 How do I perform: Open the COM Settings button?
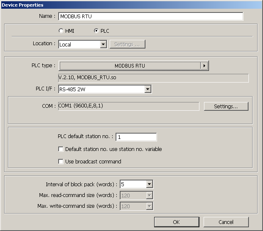tap(226, 106)
